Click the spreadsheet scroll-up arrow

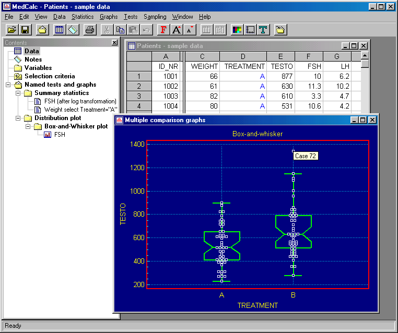pos(365,55)
